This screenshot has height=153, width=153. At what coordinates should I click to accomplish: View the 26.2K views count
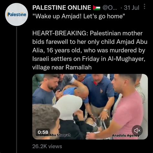tap(47, 146)
